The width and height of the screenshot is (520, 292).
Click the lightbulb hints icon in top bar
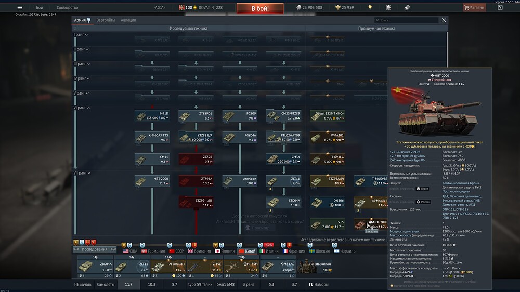(370, 7)
